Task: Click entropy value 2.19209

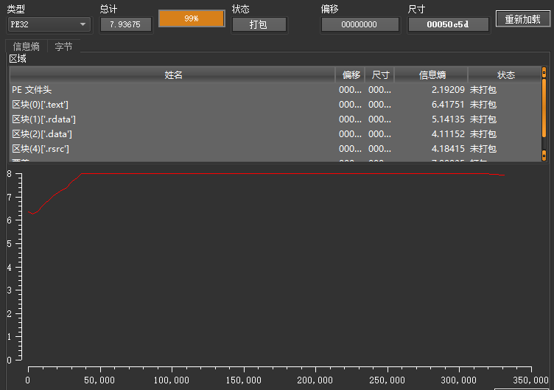Action: pyautogui.click(x=448, y=90)
